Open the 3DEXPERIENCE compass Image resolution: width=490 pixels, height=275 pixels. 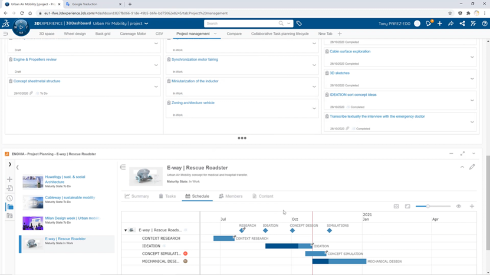tap(21, 27)
